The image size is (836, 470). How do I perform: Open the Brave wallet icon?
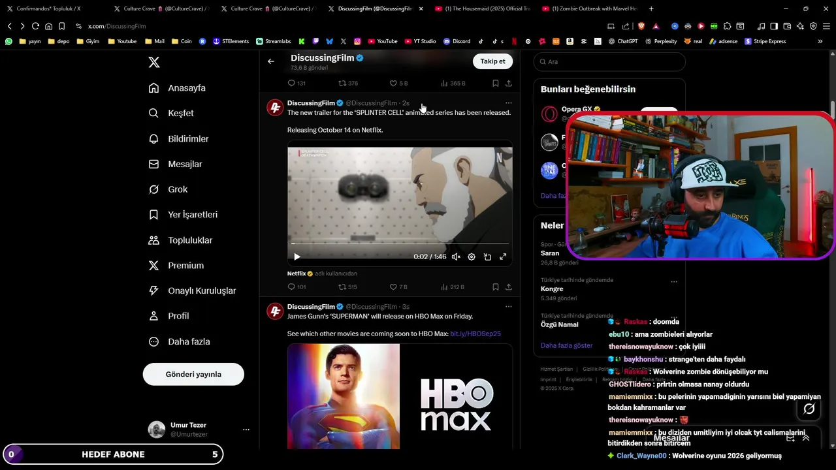click(x=787, y=26)
